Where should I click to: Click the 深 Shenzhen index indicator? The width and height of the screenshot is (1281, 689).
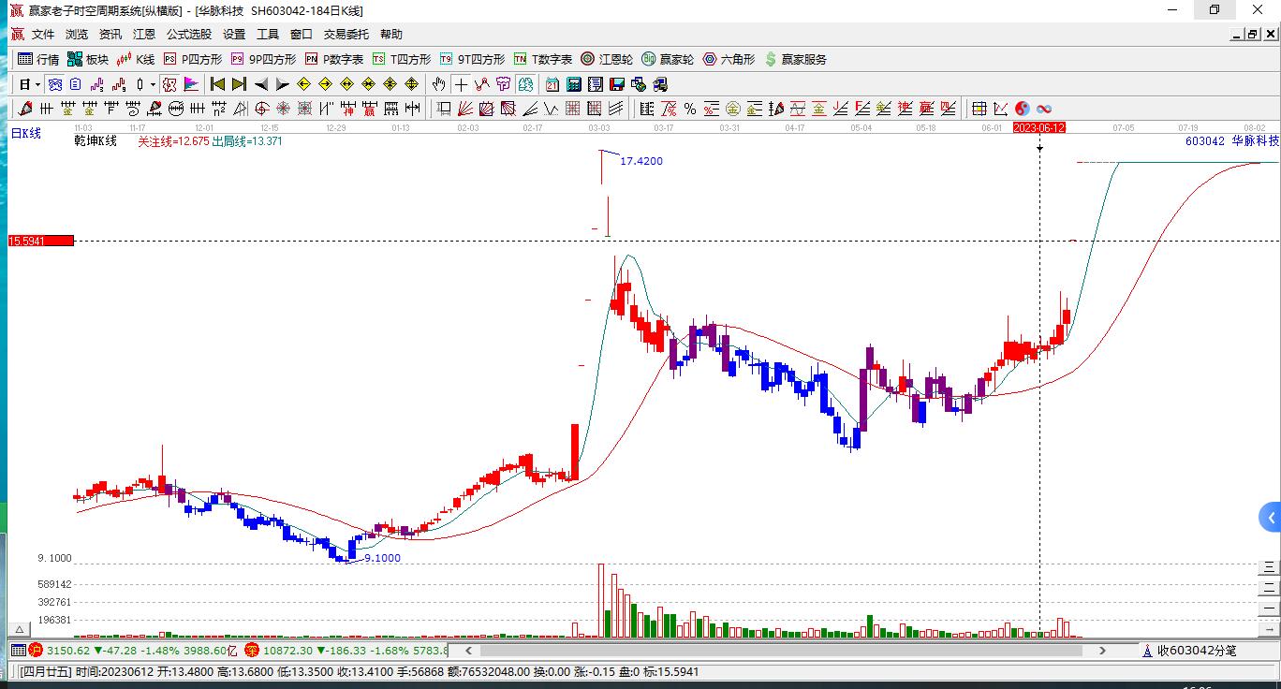click(x=251, y=650)
